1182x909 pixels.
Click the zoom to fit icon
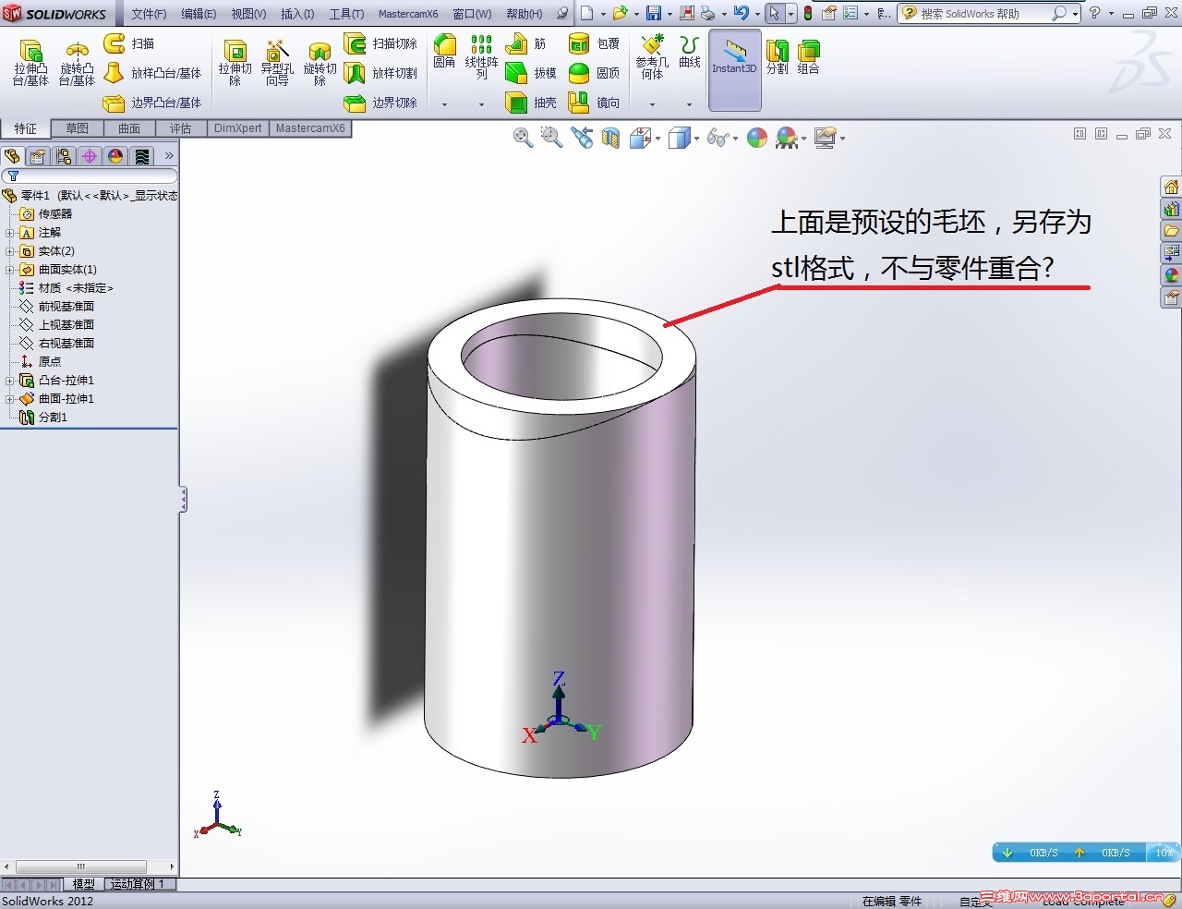pos(524,138)
